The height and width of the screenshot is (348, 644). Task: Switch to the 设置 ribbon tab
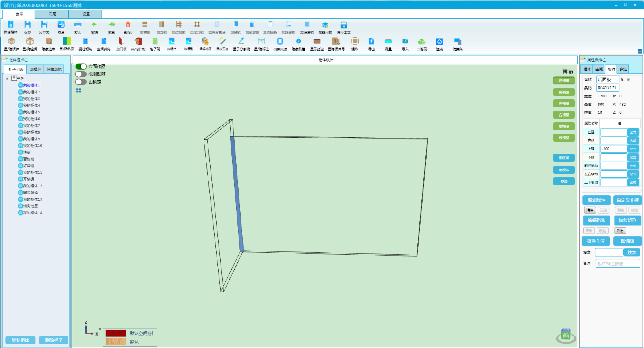point(86,14)
